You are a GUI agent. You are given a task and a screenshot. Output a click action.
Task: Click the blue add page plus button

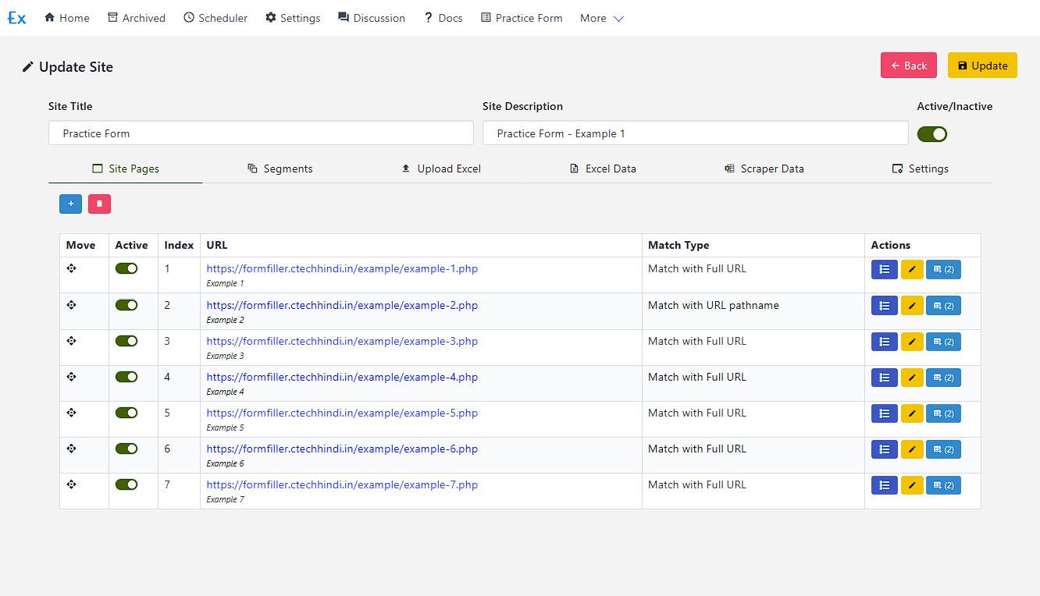[x=70, y=204]
